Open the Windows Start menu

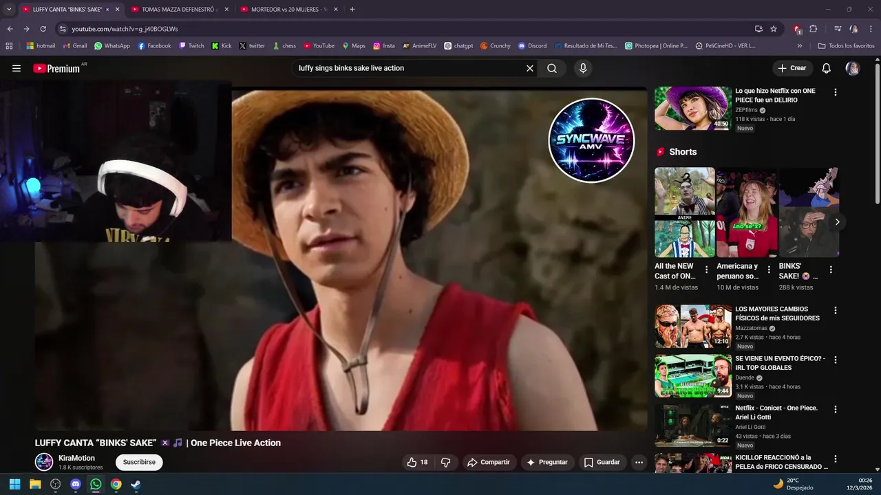click(14, 484)
